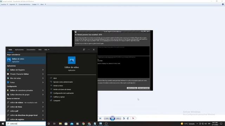This screenshot has height=126, width=225.
Task: Open Chrome from taskbar
Action: [x=83, y=124]
